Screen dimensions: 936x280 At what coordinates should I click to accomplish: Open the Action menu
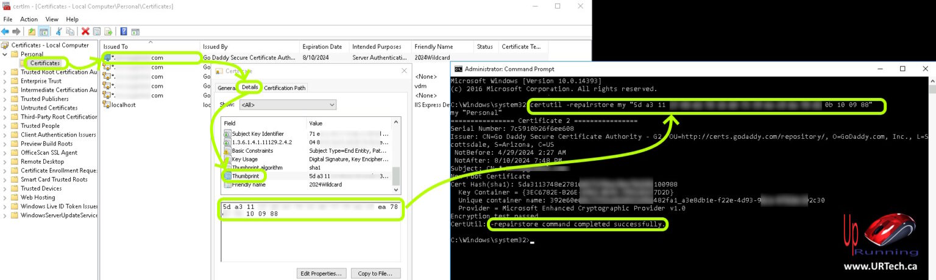(x=29, y=19)
